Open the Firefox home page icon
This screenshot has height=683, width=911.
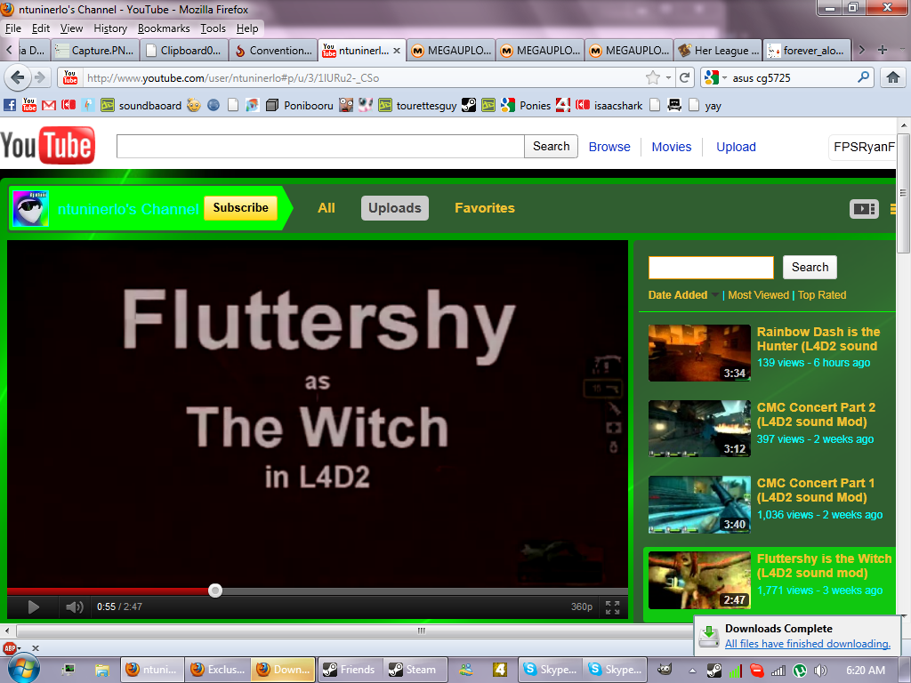(893, 77)
